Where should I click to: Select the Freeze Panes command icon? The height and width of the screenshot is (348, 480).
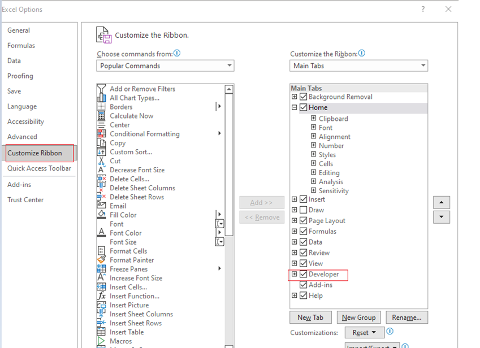(102, 269)
